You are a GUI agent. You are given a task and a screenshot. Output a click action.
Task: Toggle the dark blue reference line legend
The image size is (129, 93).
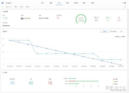point(117,37)
